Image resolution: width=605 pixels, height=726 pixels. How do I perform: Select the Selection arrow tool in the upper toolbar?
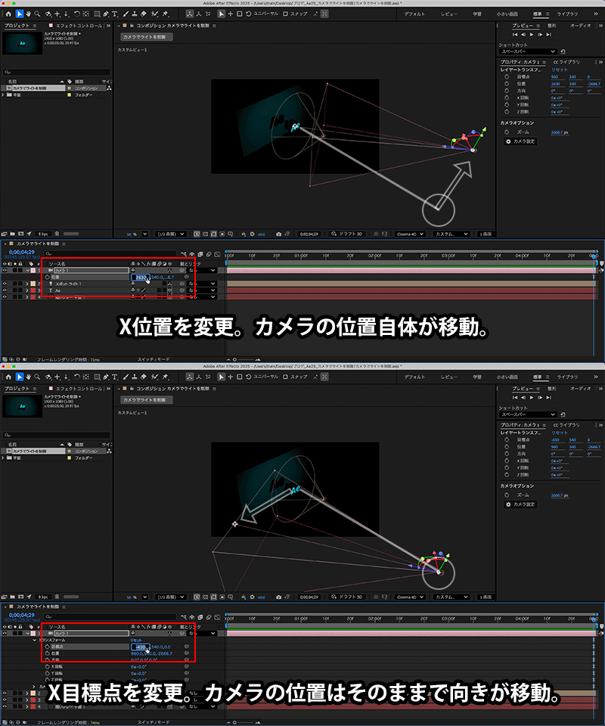(x=19, y=14)
